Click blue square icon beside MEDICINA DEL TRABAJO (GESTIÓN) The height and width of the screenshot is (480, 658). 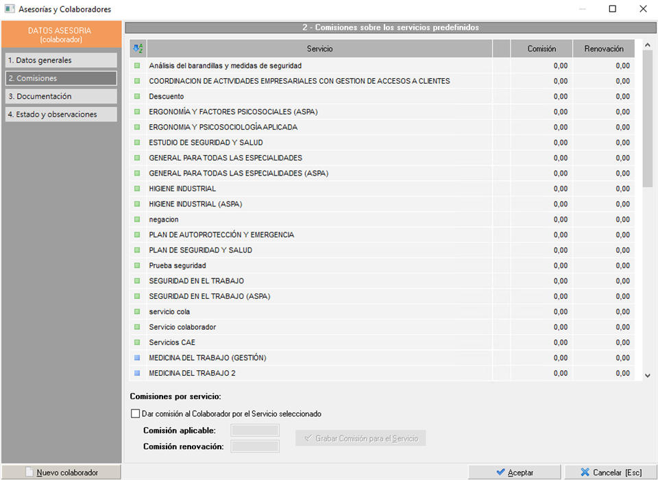point(137,358)
